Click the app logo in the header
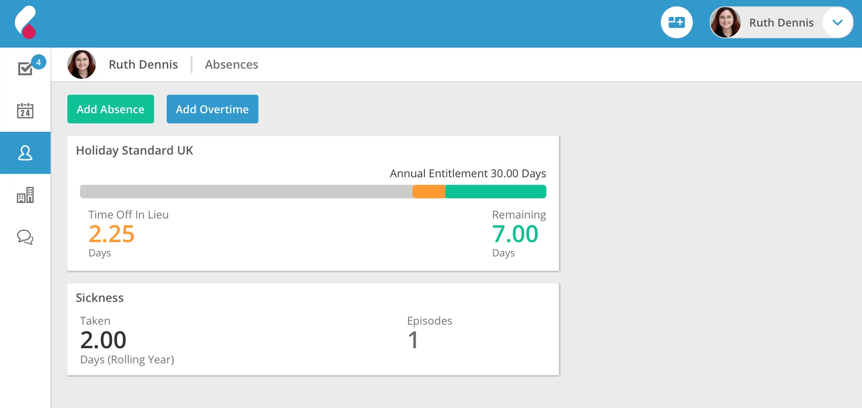862x408 pixels. pyautogui.click(x=26, y=23)
